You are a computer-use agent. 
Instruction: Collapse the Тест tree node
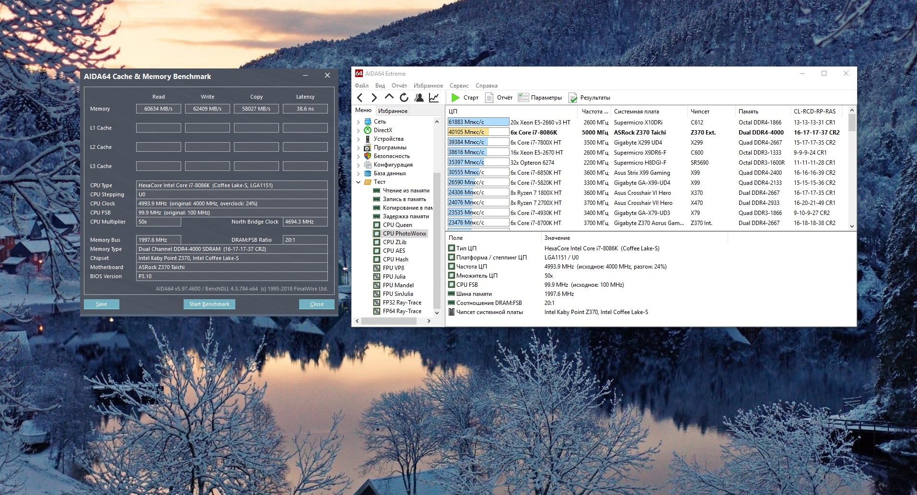point(359,182)
